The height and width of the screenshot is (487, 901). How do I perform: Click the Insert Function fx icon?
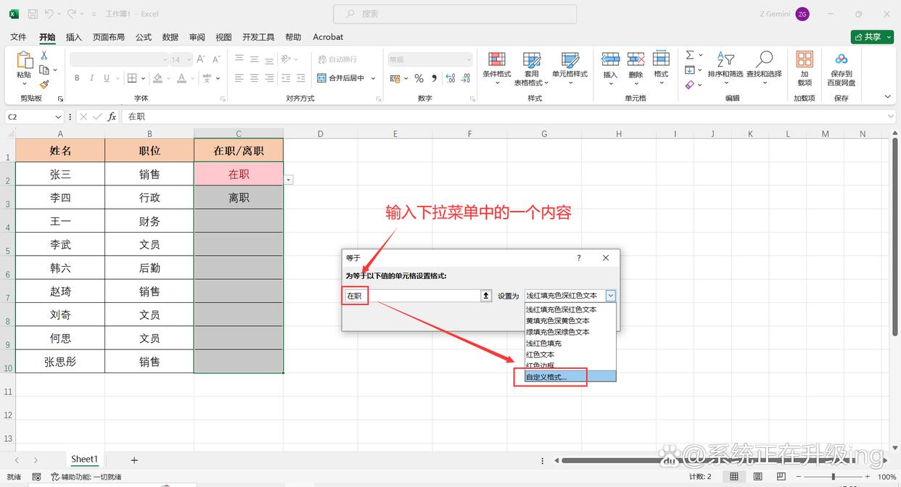pos(112,117)
